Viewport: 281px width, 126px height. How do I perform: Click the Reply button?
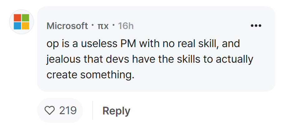(x=116, y=111)
